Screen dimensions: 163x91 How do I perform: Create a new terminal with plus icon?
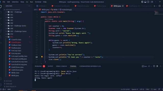[x=149, y=66]
